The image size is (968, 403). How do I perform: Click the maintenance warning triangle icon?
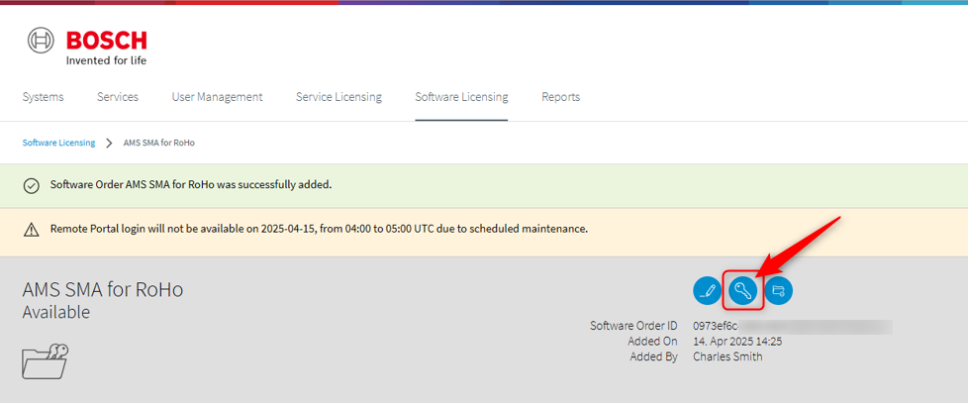(x=31, y=230)
